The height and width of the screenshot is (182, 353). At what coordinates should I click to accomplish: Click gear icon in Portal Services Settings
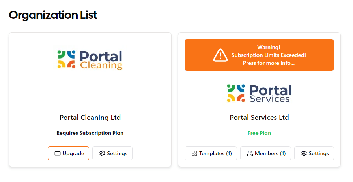(x=304, y=153)
